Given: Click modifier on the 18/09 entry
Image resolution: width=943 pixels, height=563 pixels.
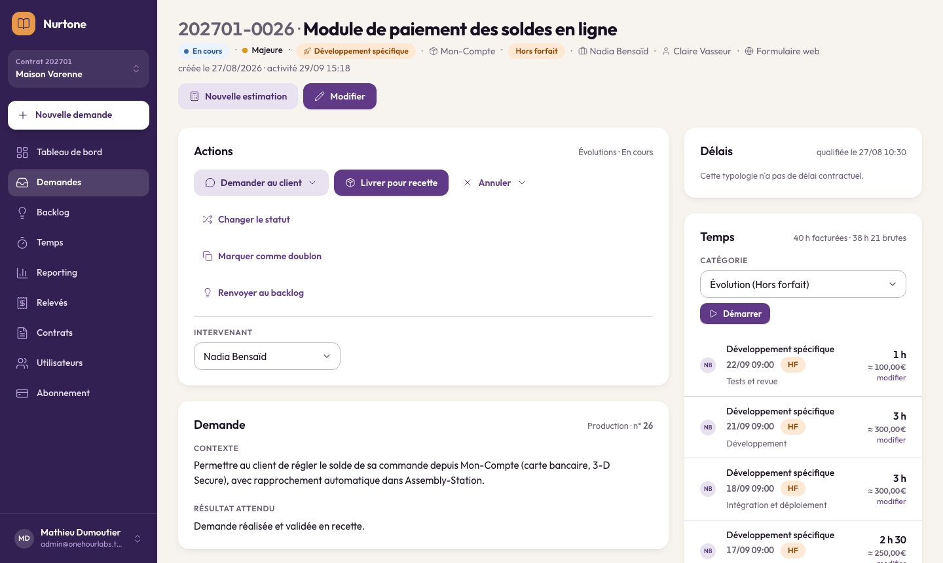Looking at the screenshot, I should pos(891,501).
